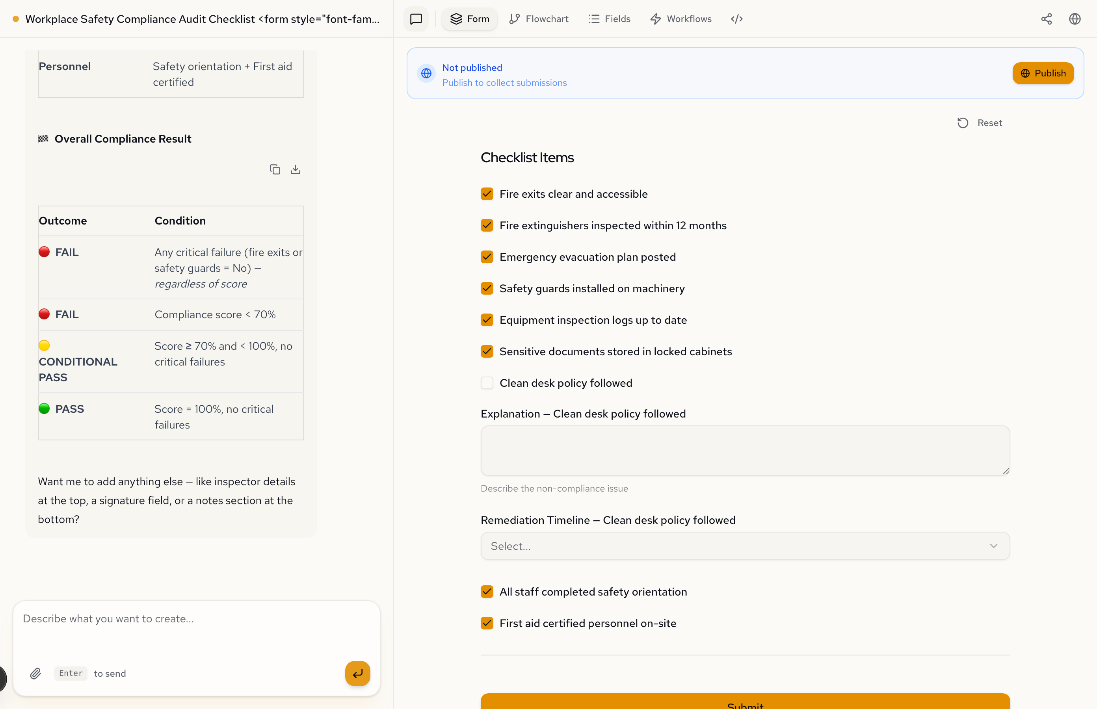Uncheck Fire exits clear and accessible
The image size is (1097, 709).
point(487,194)
